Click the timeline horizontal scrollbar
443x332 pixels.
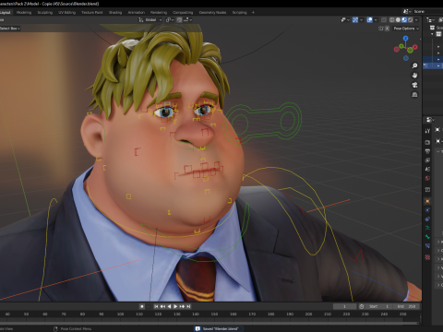pyautogui.click(x=210, y=323)
